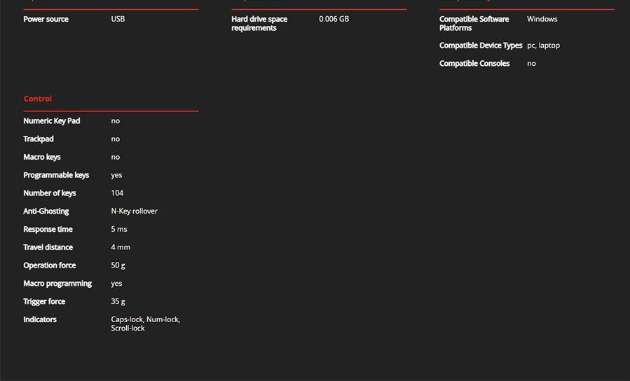Select Hard drive space requirements label

(259, 23)
